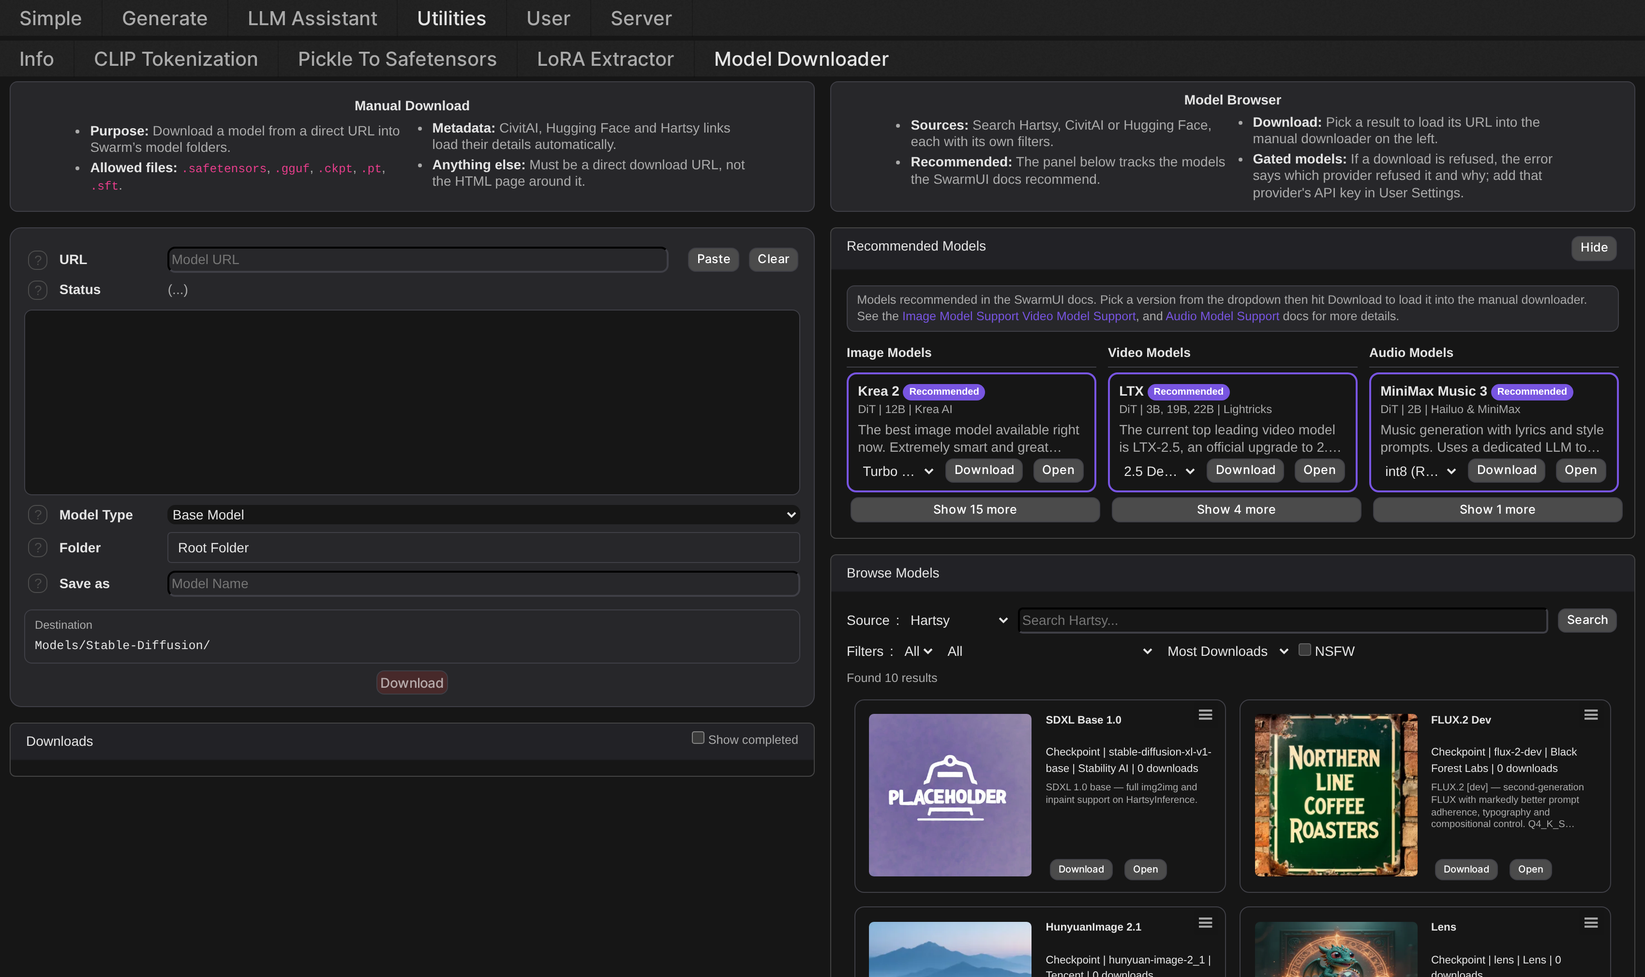Screen dimensions: 1645x977
Task: Click the Show 15 more image models button
Action: tap(974, 510)
